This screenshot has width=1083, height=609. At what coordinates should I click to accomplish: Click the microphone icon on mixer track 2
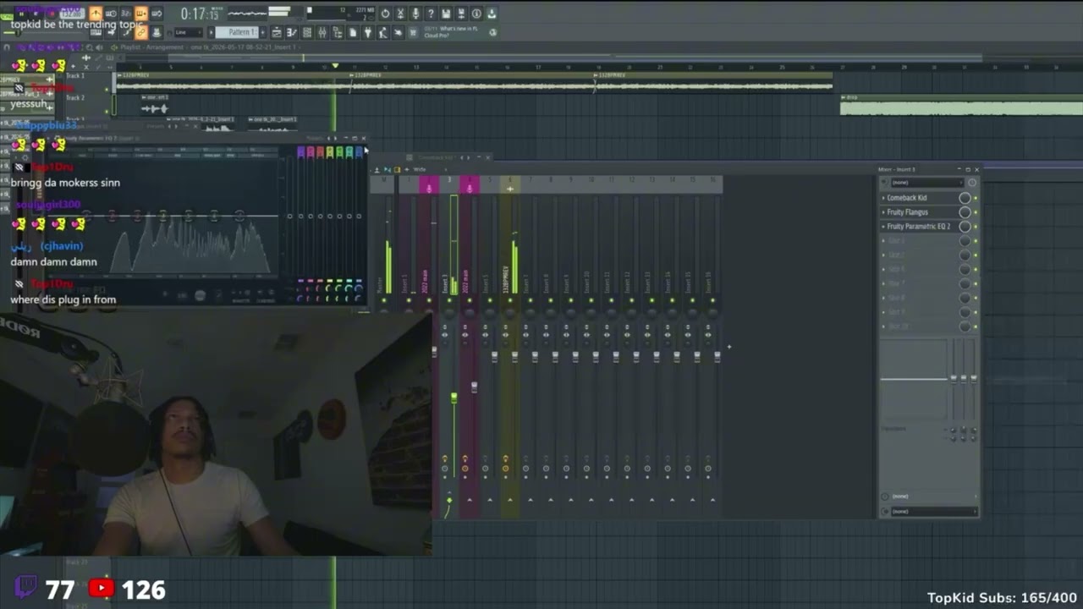(x=429, y=188)
